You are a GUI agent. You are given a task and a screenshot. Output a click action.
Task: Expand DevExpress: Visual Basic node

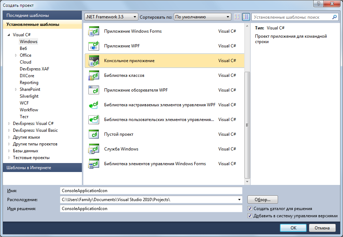(9, 130)
